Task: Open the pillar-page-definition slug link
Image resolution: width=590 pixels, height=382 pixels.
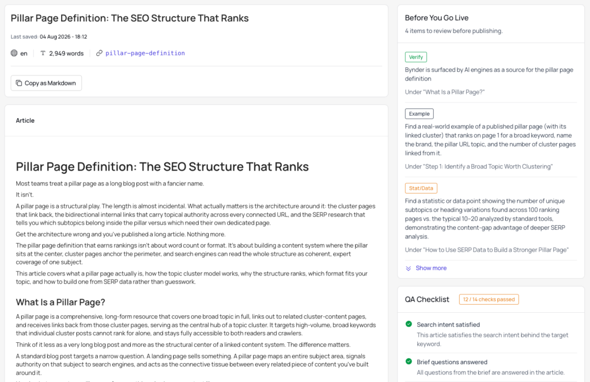Action: (145, 53)
